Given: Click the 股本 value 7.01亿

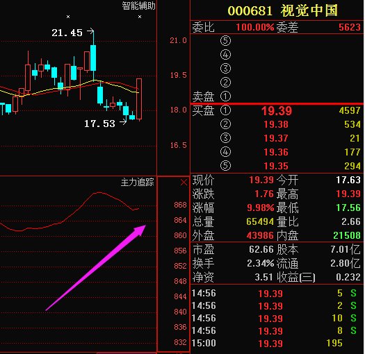Looking at the screenshot, I should pos(346,249).
